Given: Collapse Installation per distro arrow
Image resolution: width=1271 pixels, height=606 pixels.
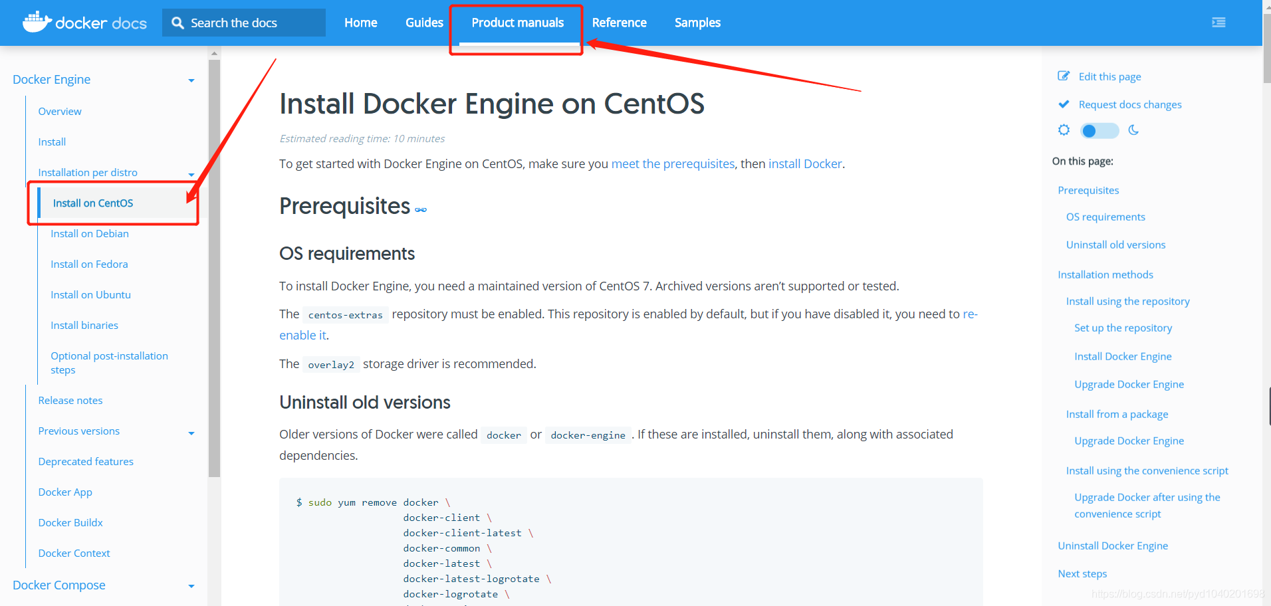Looking at the screenshot, I should [191, 174].
